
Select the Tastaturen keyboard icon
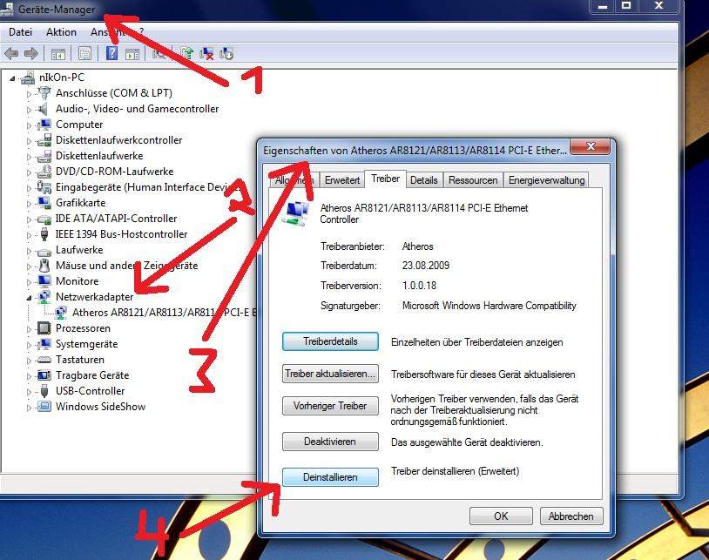[44, 360]
